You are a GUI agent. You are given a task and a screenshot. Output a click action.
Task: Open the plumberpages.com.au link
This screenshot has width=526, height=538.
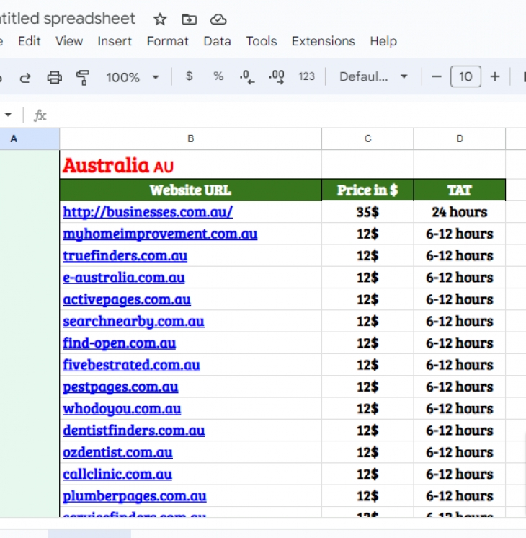(x=135, y=496)
